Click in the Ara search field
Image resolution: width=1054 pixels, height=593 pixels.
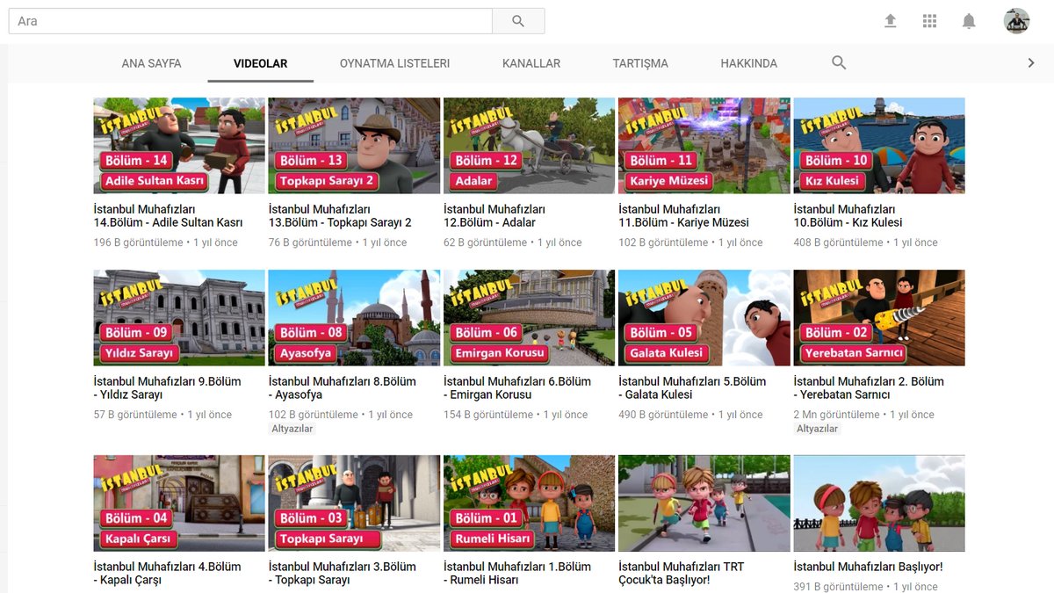pyautogui.click(x=250, y=21)
